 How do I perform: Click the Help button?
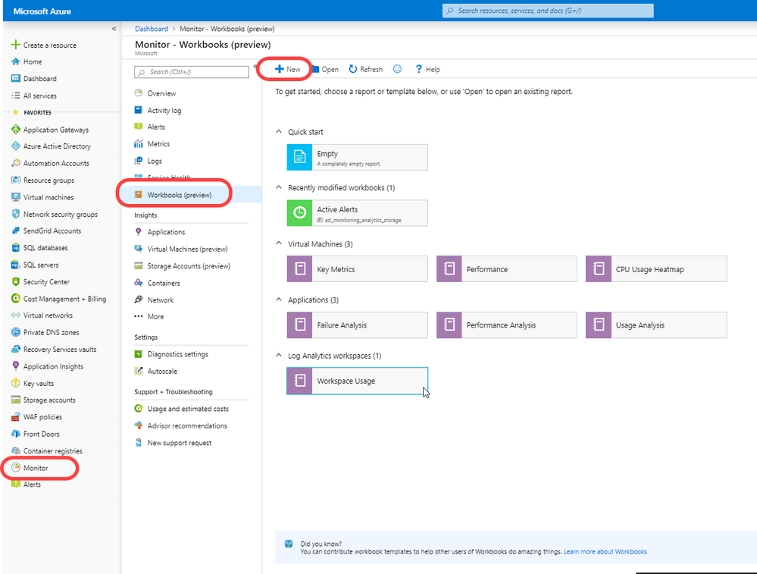coord(427,69)
